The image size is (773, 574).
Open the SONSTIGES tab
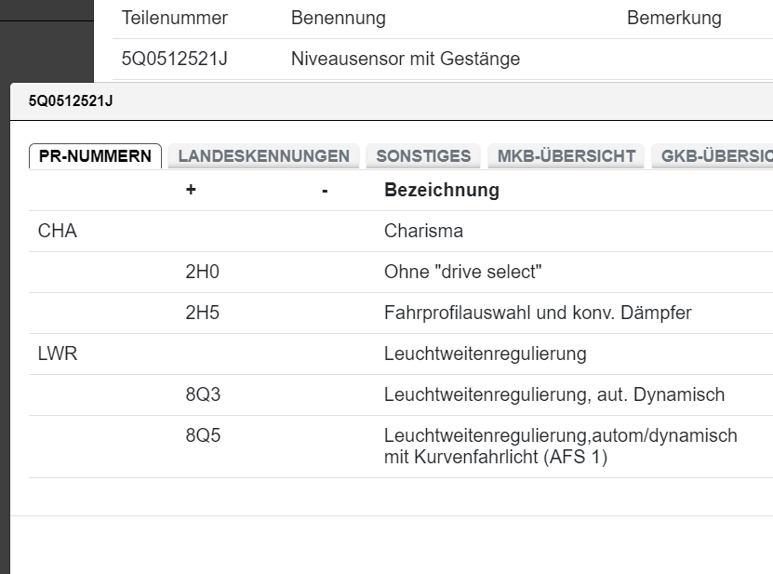(x=423, y=155)
